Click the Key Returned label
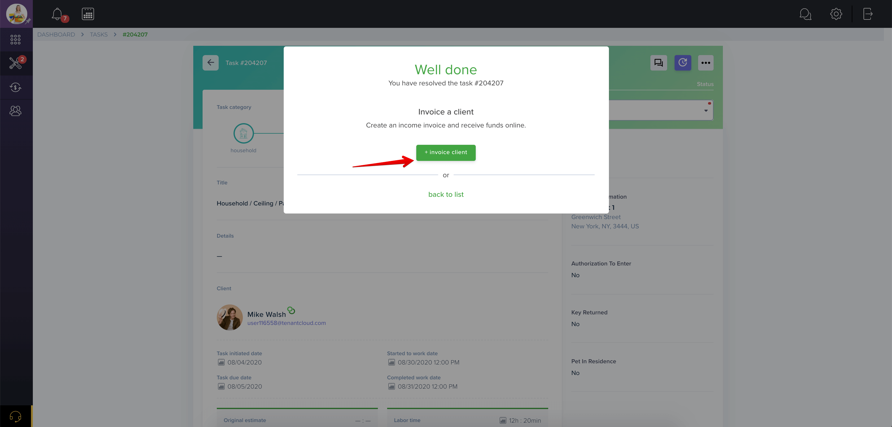892x427 pixels. pyautogui.click(x=589, y=313)
